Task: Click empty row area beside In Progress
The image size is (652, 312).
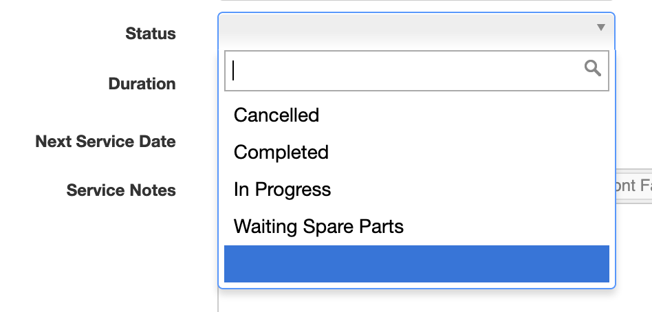Action: click(x=470, y=190)
